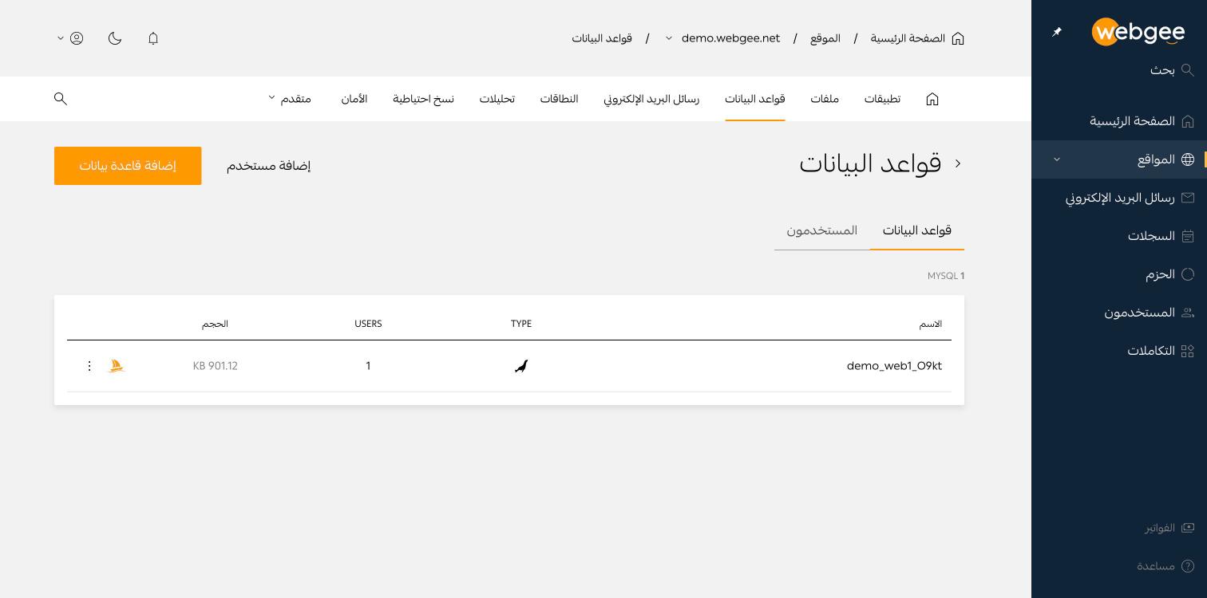The height and width of the screenshot is (598, 1207).
Task: Click the webgee logo
Action: (1138, 32)
